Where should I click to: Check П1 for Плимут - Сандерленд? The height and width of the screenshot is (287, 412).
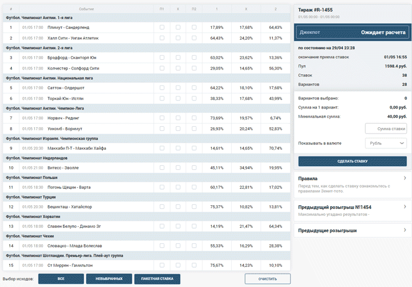click(x=162, y=27)
